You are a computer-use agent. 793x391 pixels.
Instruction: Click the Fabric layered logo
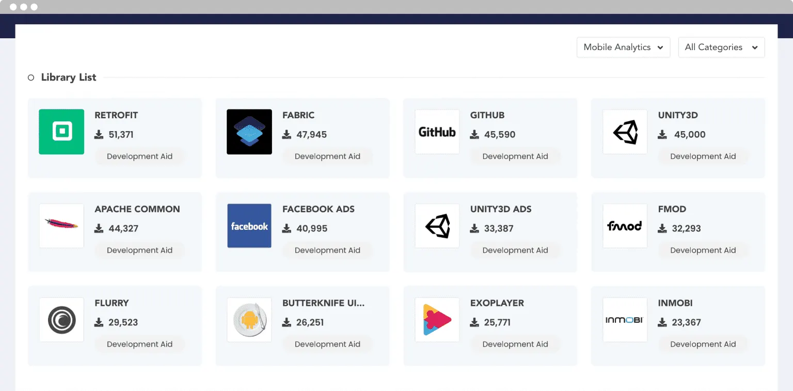pyautogui.click(x=249, y=132)
